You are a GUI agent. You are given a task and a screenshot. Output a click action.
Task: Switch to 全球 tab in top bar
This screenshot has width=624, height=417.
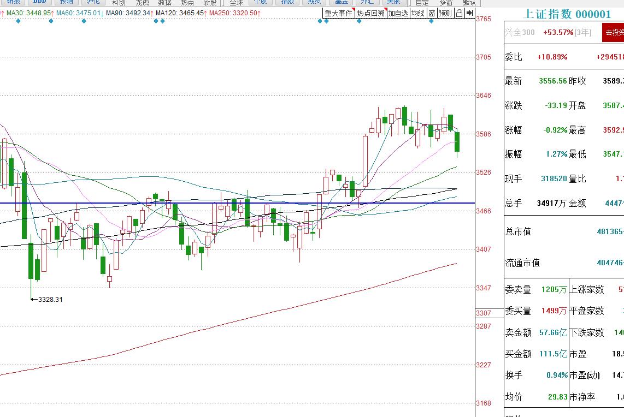[236, 2]
